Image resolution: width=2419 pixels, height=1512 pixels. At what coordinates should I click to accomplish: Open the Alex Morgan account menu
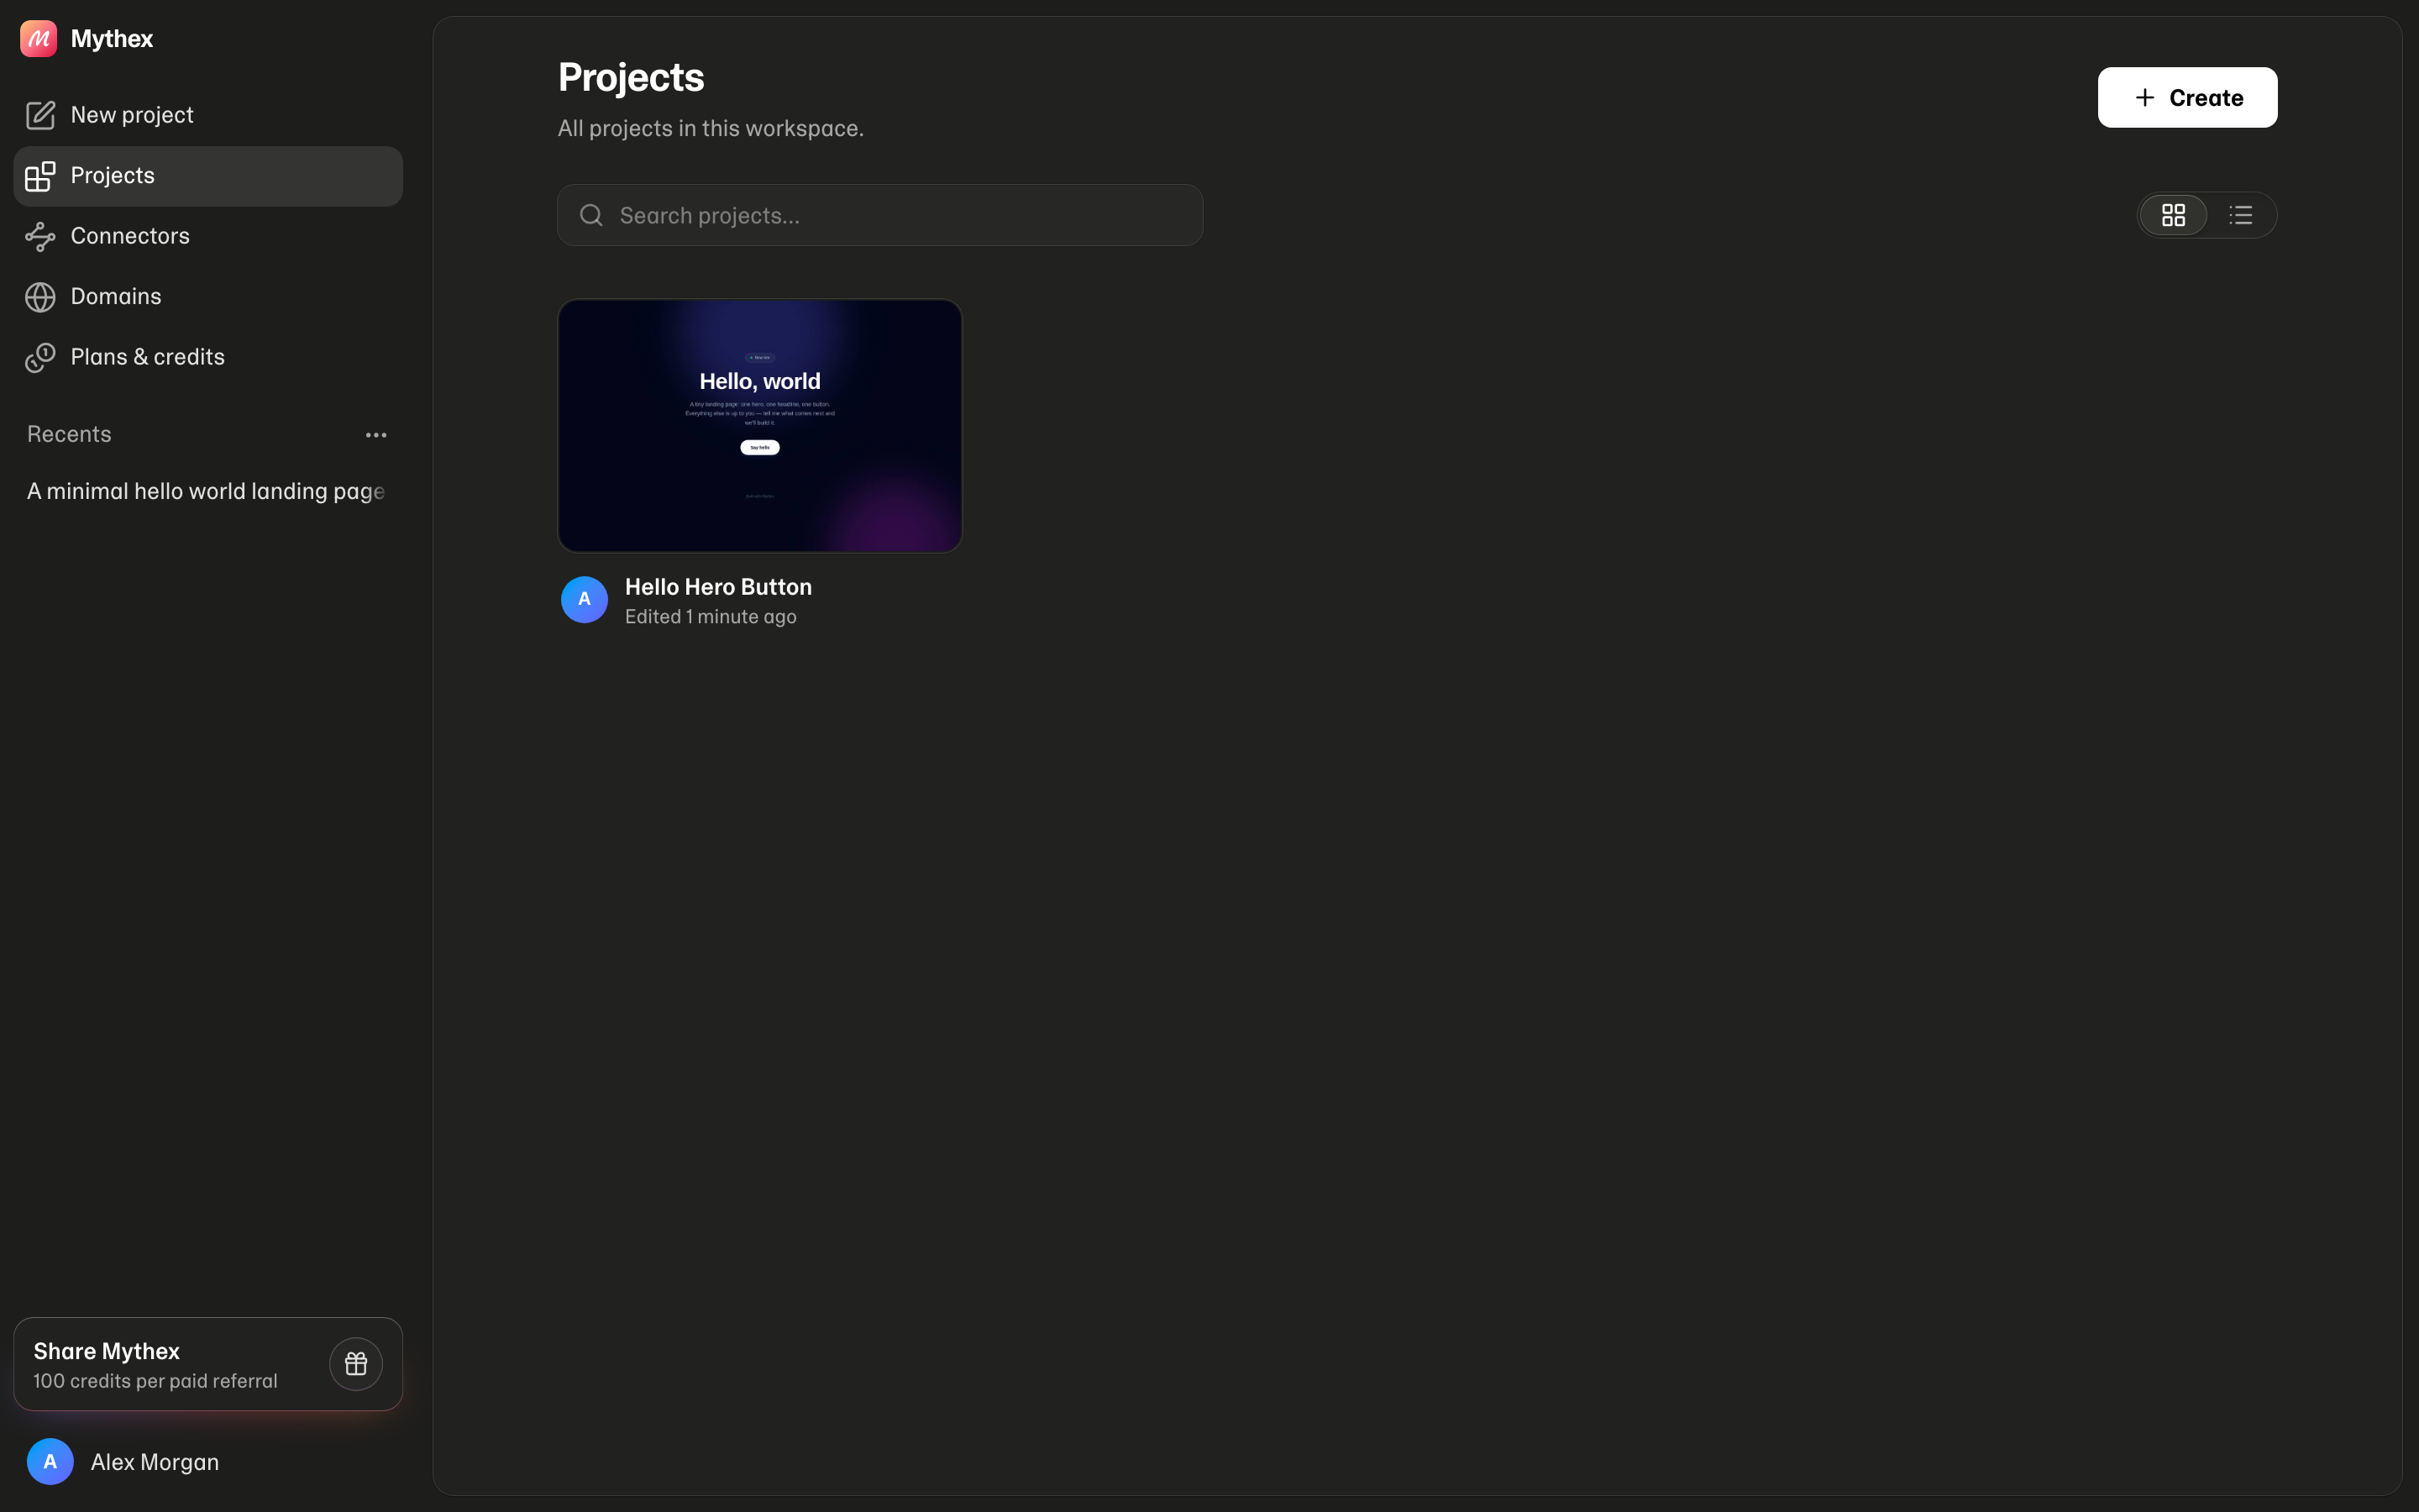[208, 1462]
